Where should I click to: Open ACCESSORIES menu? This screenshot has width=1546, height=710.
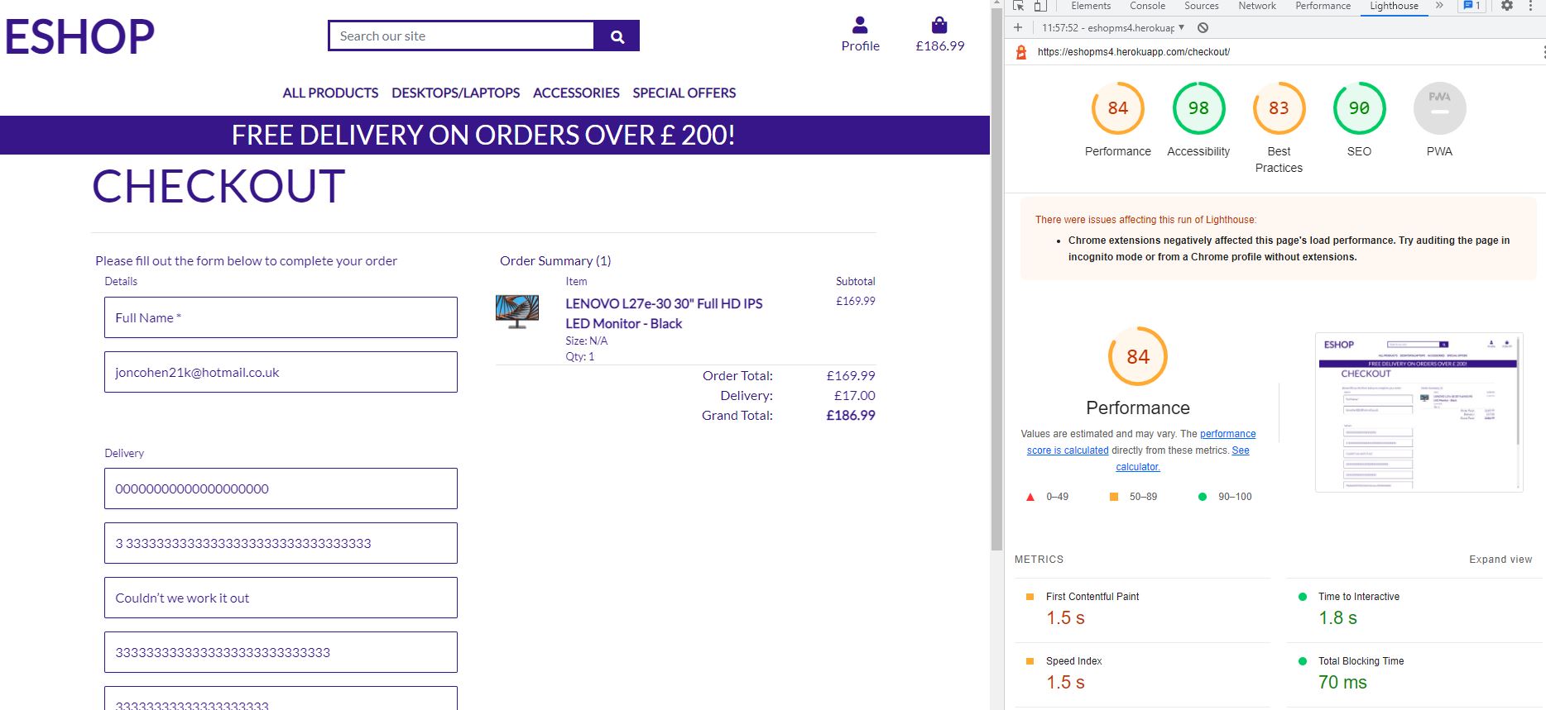576,93
